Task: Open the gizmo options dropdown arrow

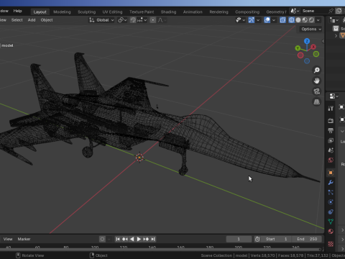Action: pyautogui.click(x=258, y=20)
